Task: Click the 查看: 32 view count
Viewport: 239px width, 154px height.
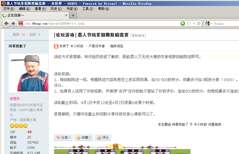Action: click(19, 35)
